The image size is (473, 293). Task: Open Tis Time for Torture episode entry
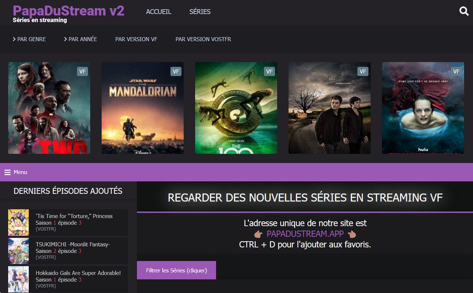tap(68, 222)
